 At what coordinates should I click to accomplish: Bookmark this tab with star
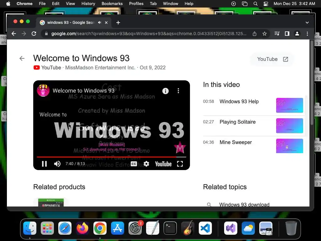265,34
